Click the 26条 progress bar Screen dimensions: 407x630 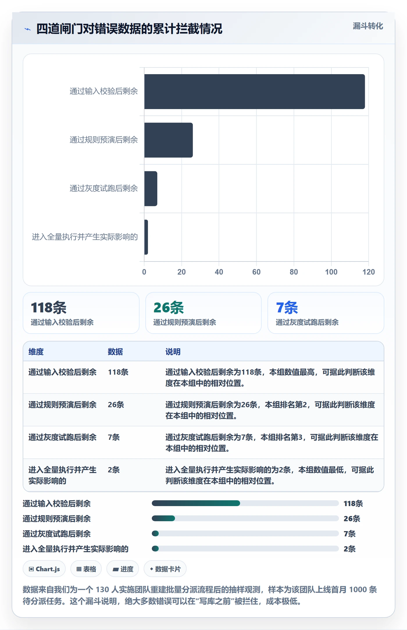coord(245,518)
